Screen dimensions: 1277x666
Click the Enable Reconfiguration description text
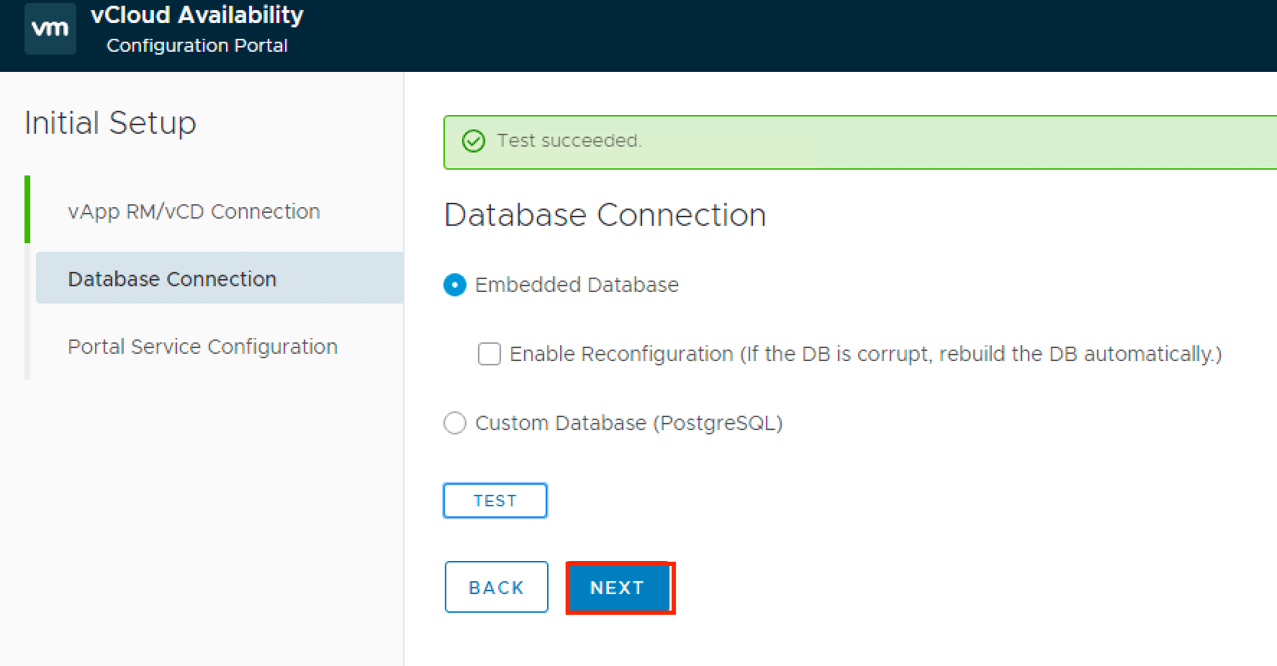click(x=865, y=354)
